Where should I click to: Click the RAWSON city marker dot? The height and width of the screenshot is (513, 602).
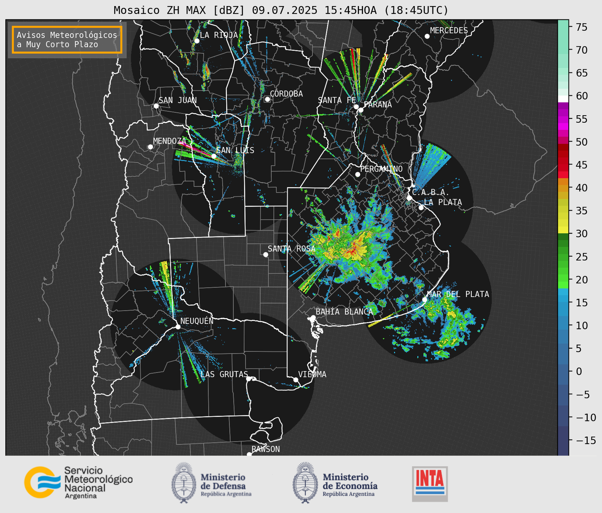pyautogui.click(x=249, y=454)
